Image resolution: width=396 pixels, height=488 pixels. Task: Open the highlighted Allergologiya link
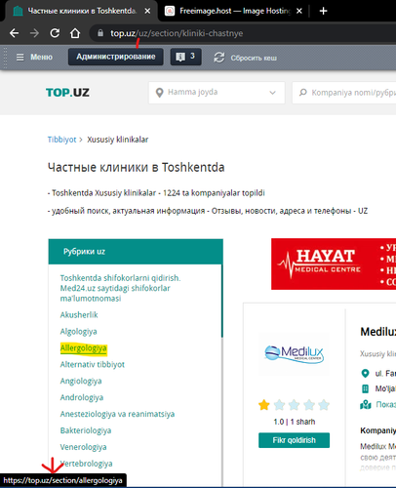[x=83, y=348]
